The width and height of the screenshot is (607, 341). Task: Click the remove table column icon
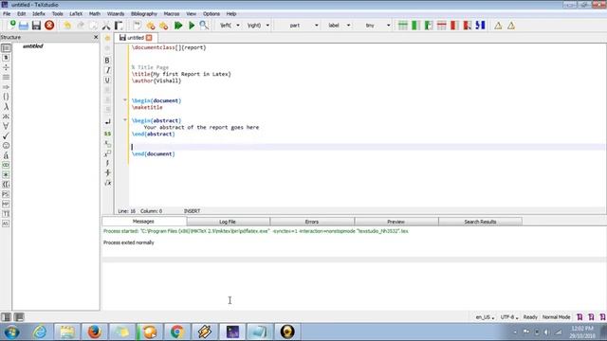tap(454, 26)
